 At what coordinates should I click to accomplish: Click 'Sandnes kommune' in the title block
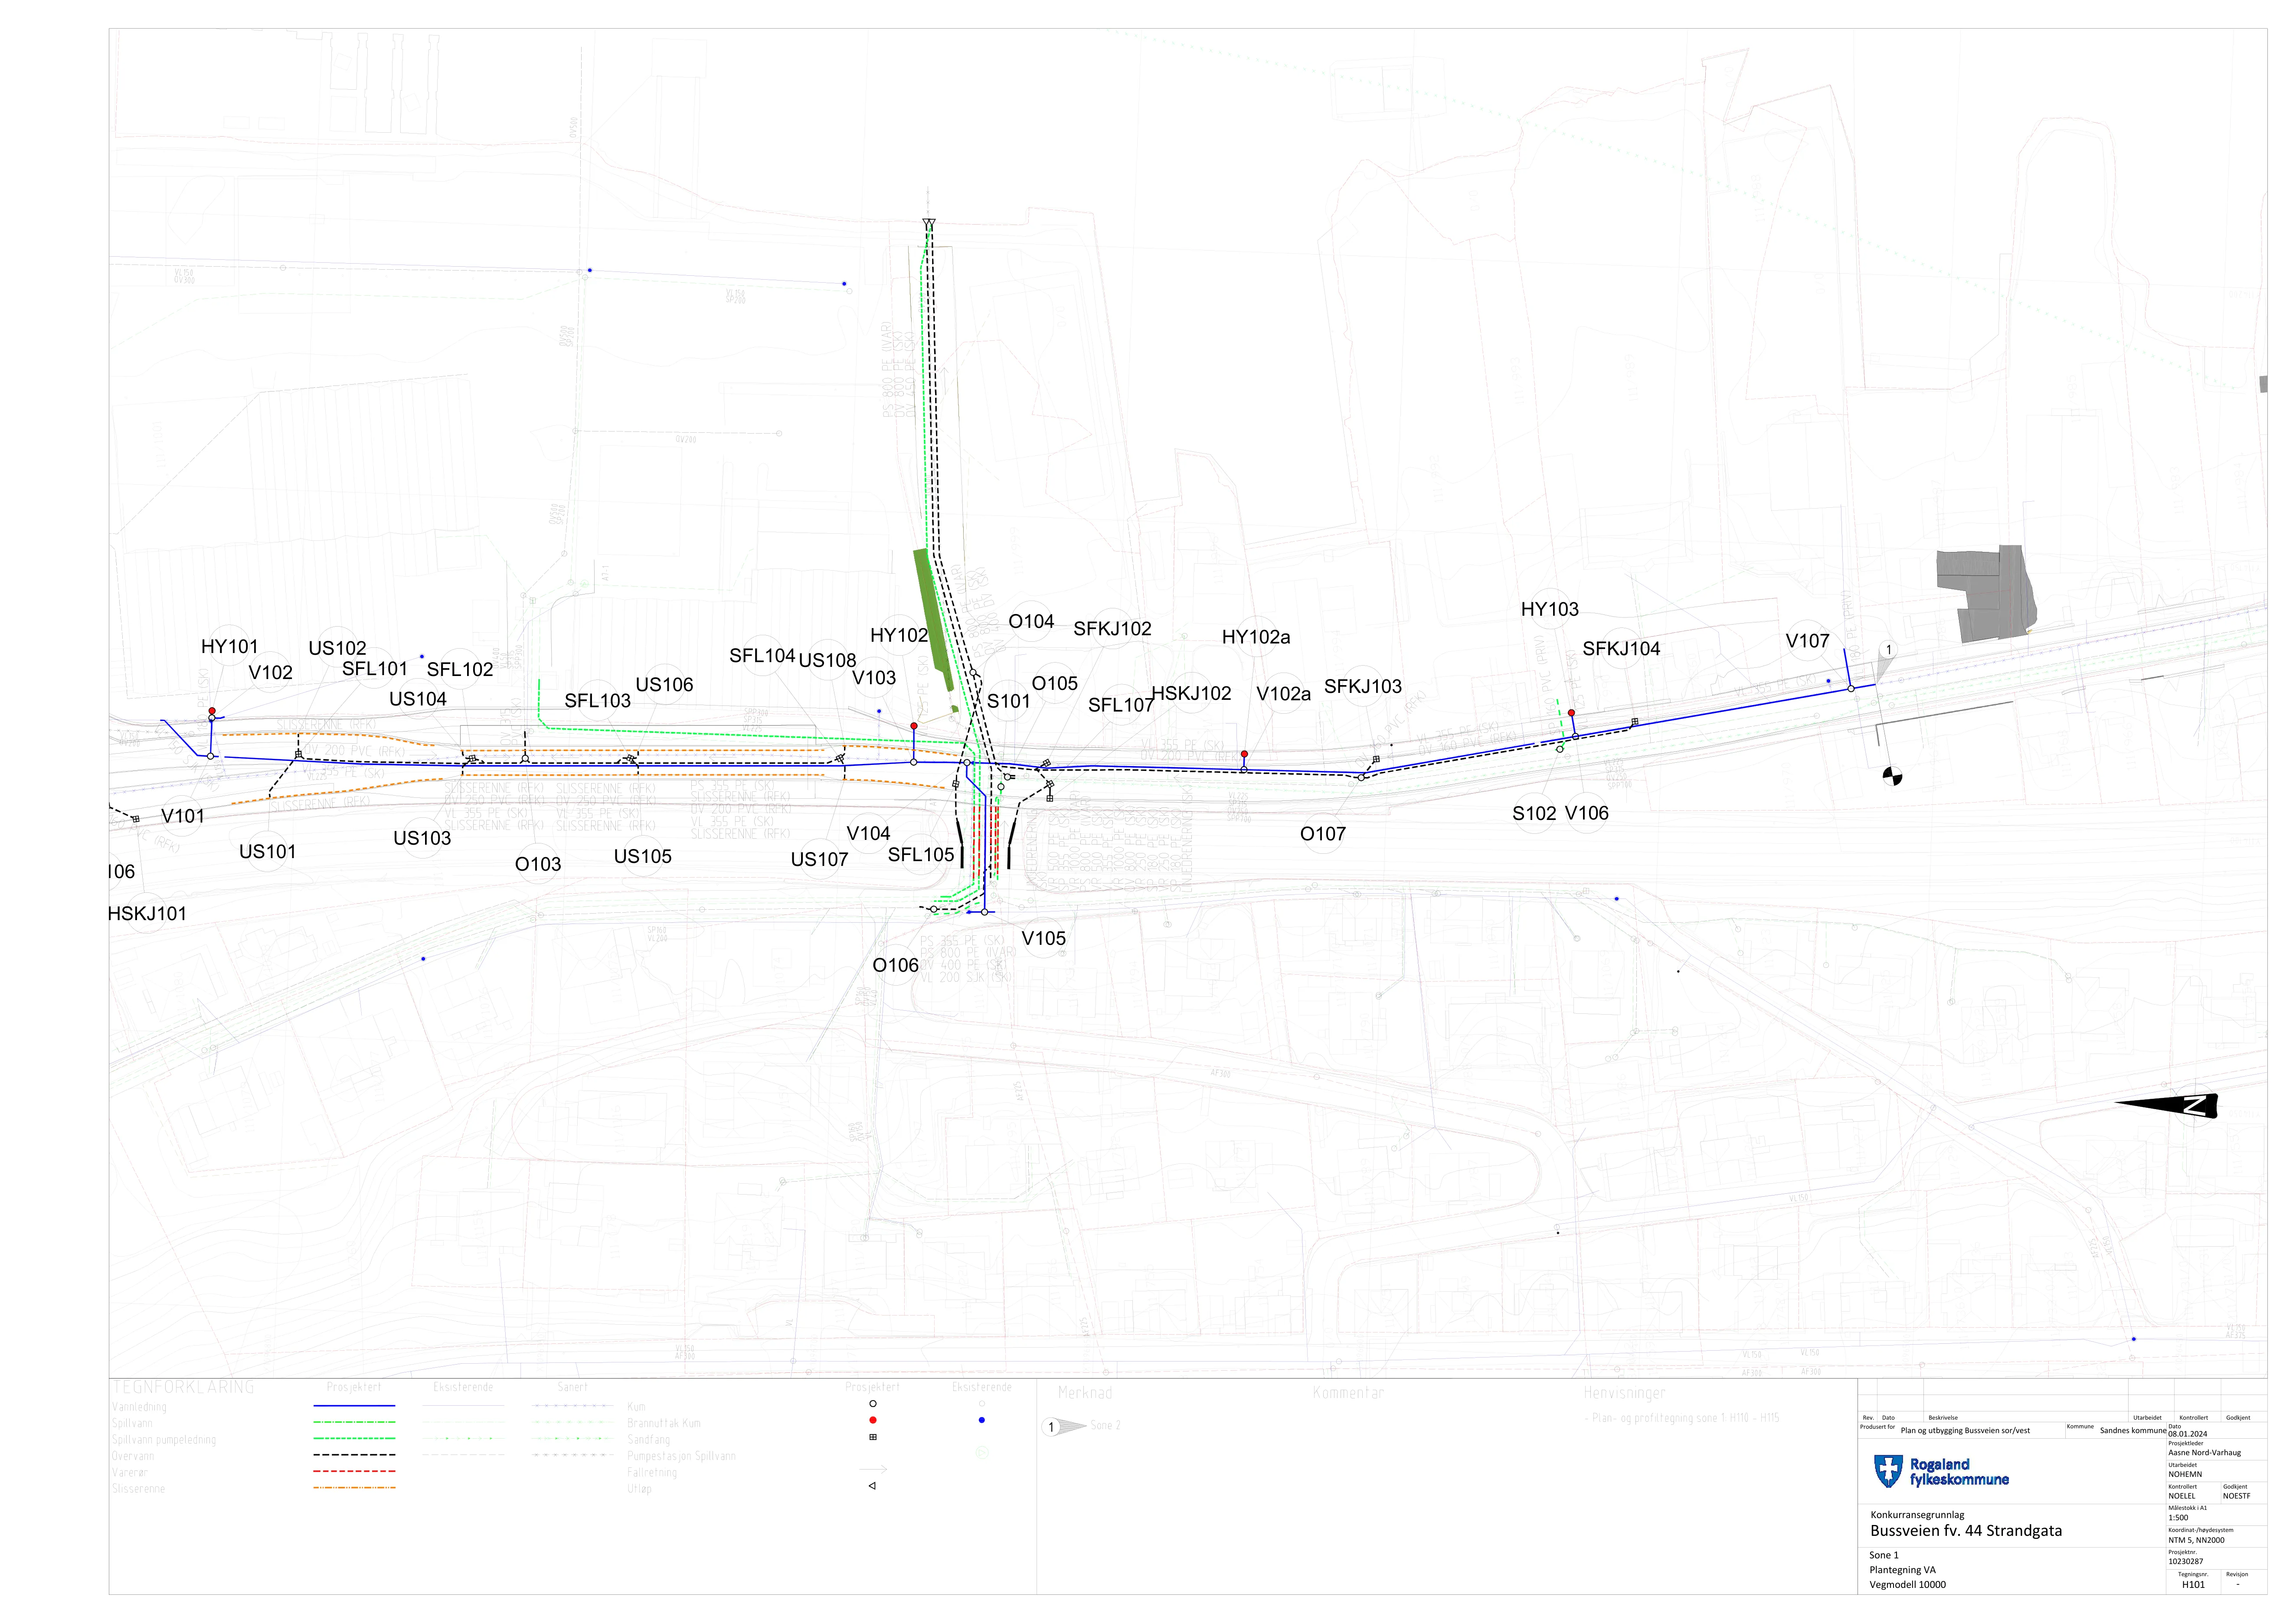[2133, 1431]
